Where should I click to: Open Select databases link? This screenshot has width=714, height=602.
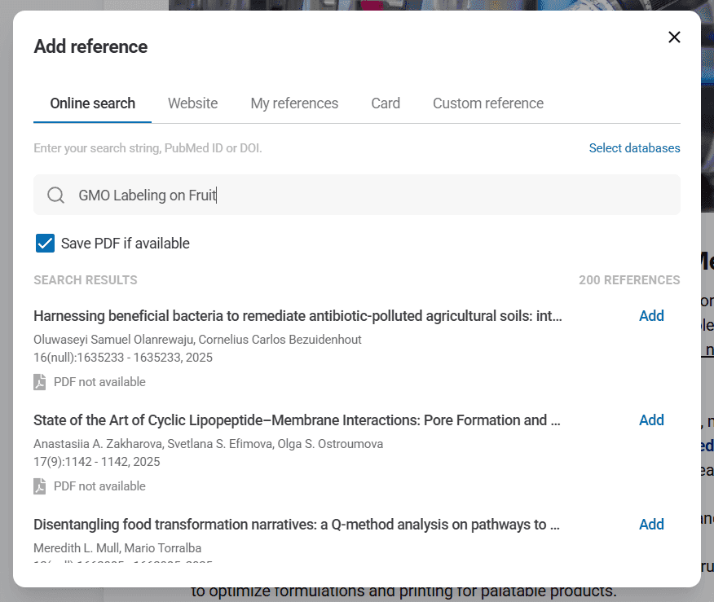[x=634, y=148]
